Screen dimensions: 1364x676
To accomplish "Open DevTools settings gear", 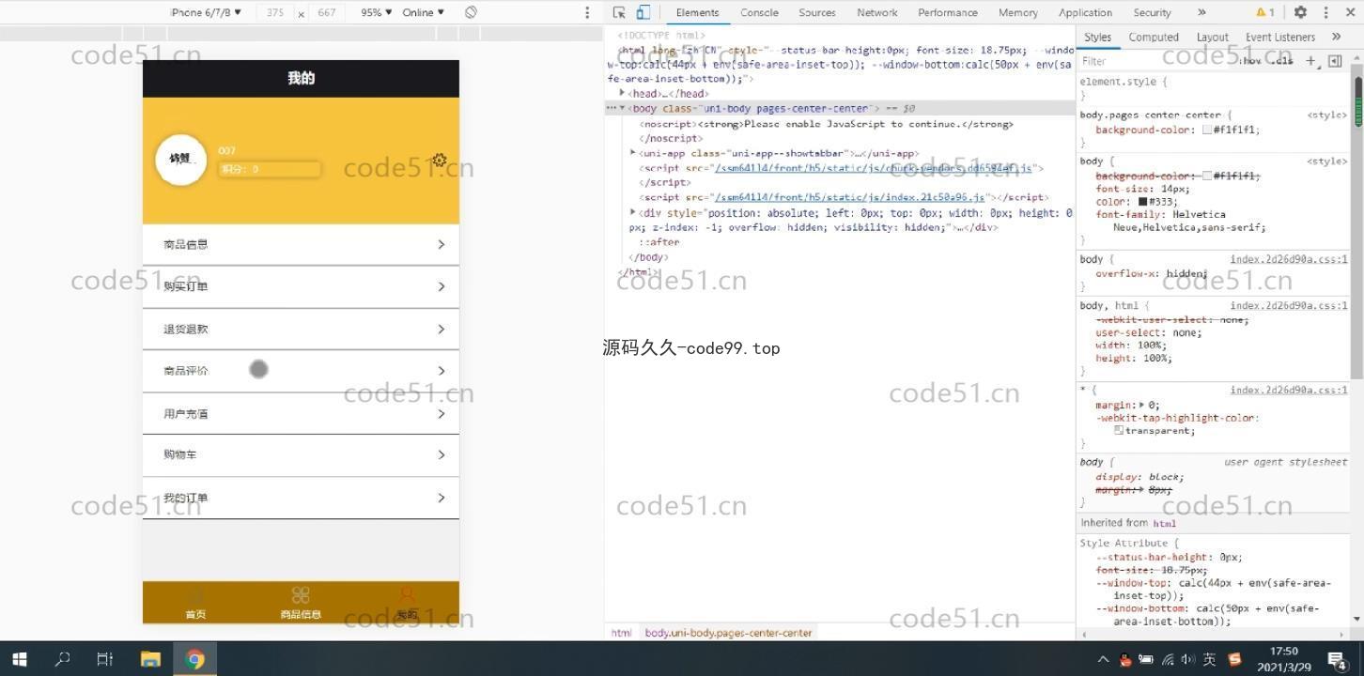I will [1300, 12].
